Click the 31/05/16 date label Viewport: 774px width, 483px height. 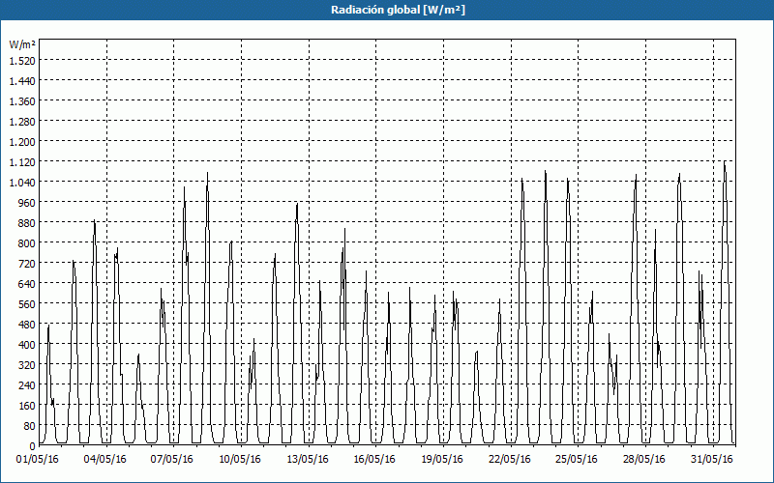tap(712, 459)
